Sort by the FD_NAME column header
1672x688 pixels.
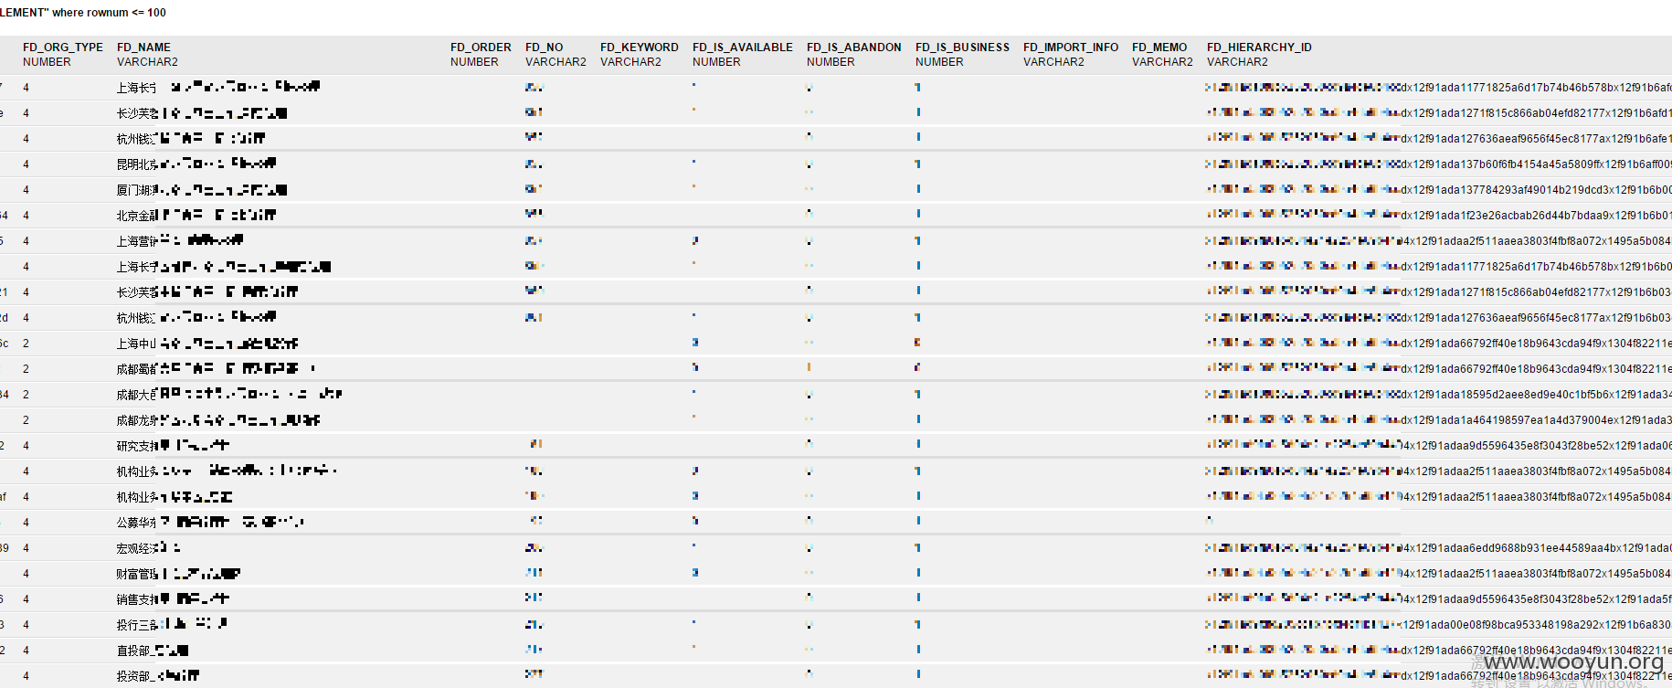pyautogui.click(x=143, y=48)
